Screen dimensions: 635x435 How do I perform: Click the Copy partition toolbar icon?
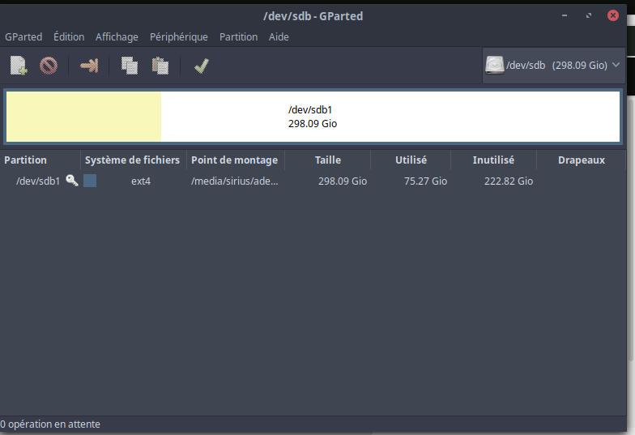[130, 66]
